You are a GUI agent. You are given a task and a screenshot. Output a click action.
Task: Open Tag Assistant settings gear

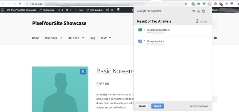[x=203, y=11]
